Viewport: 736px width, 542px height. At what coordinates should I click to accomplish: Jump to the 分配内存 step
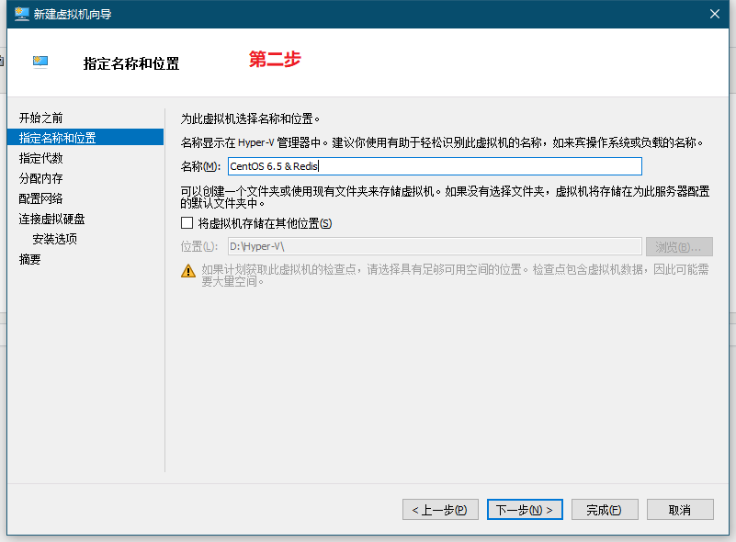pyautogui.click(x=40, y=178)
